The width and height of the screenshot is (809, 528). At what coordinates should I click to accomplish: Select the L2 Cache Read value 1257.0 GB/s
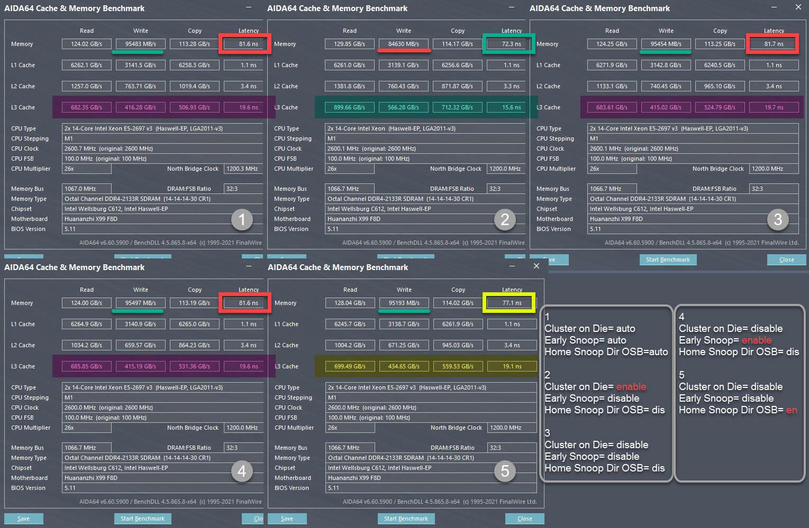86,86
